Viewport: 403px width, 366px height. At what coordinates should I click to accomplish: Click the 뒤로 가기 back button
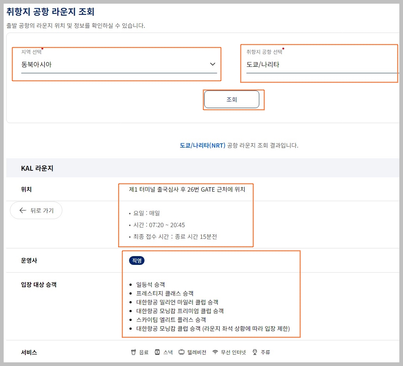[x=36, y=210]
